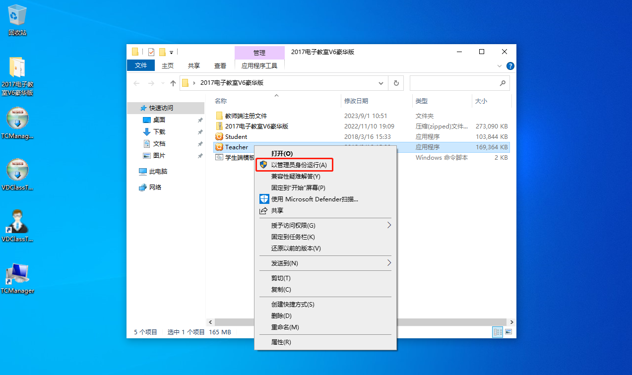Choose 固定到任务栏(K)
632x375 pixels.
click(325, 237)
